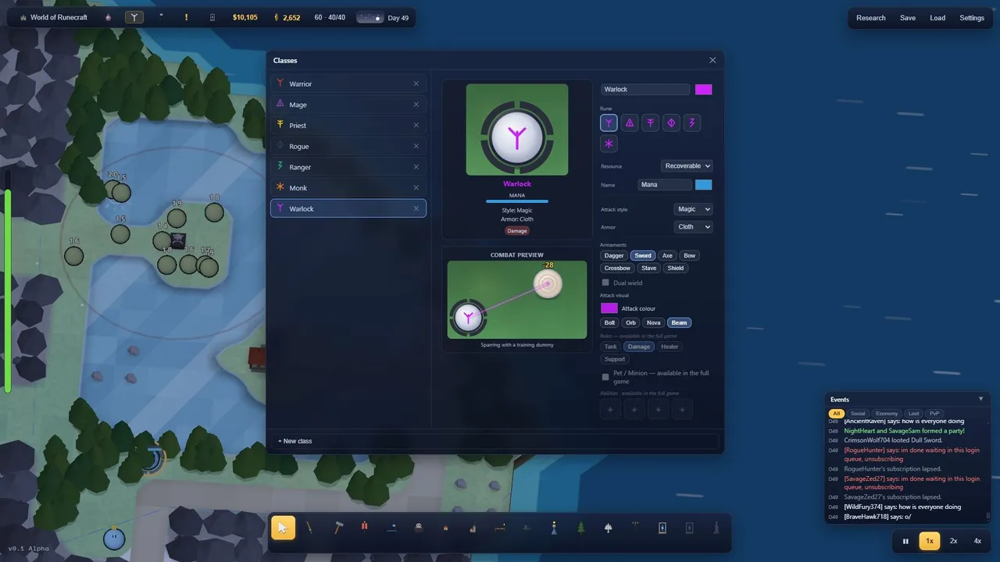The width and height of the screenshot is (1000, 562).
Task: Edit the Warlock class name field
Action: (x=645, y=89)
